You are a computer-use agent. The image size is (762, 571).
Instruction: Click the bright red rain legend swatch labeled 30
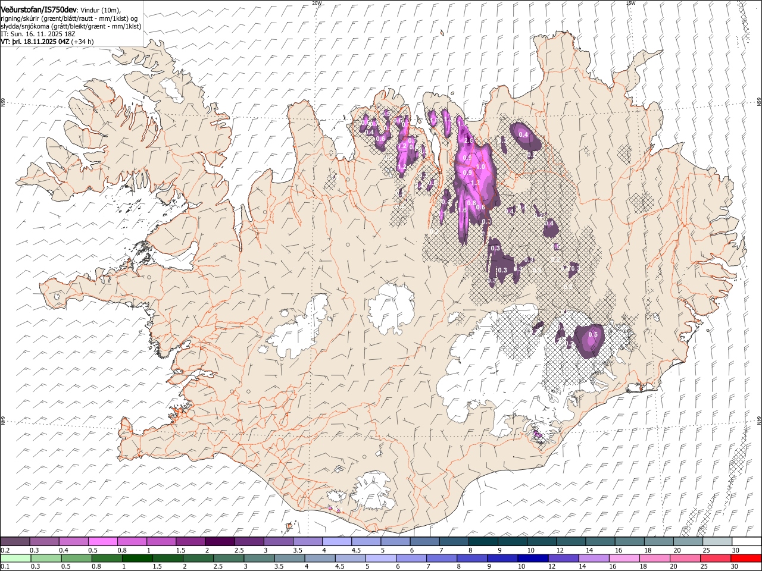(745, 559)
